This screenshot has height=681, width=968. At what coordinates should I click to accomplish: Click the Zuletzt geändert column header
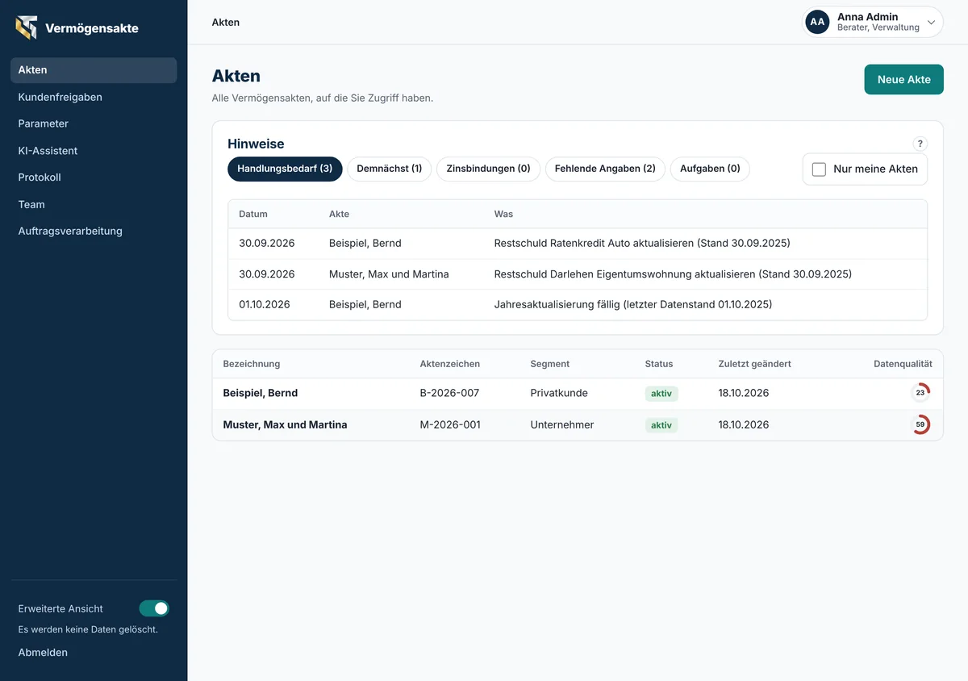pyautogui.click(x=754, y=364)
